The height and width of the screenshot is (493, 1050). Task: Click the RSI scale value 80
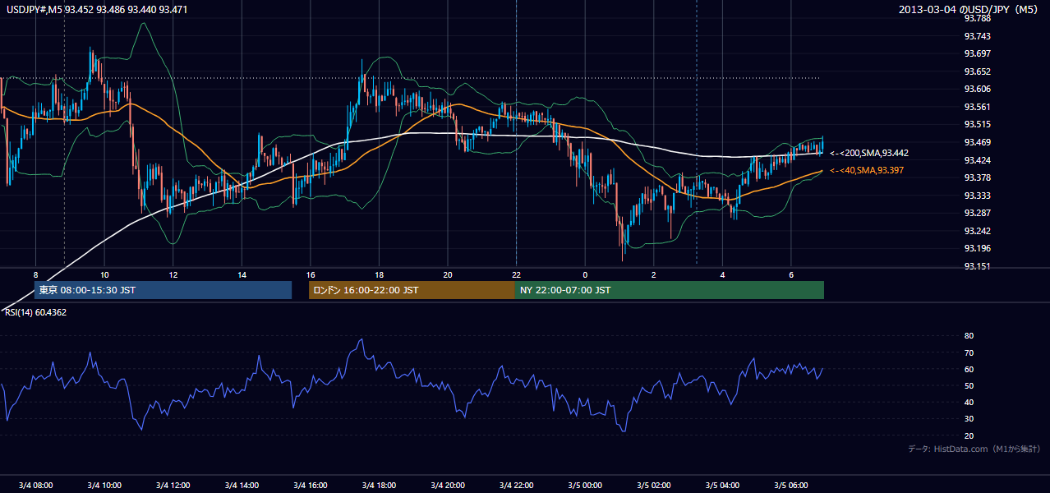(x=969, y=336)
